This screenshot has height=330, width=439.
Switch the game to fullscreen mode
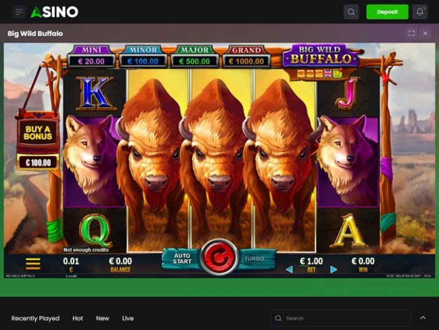tap(411, 34)
